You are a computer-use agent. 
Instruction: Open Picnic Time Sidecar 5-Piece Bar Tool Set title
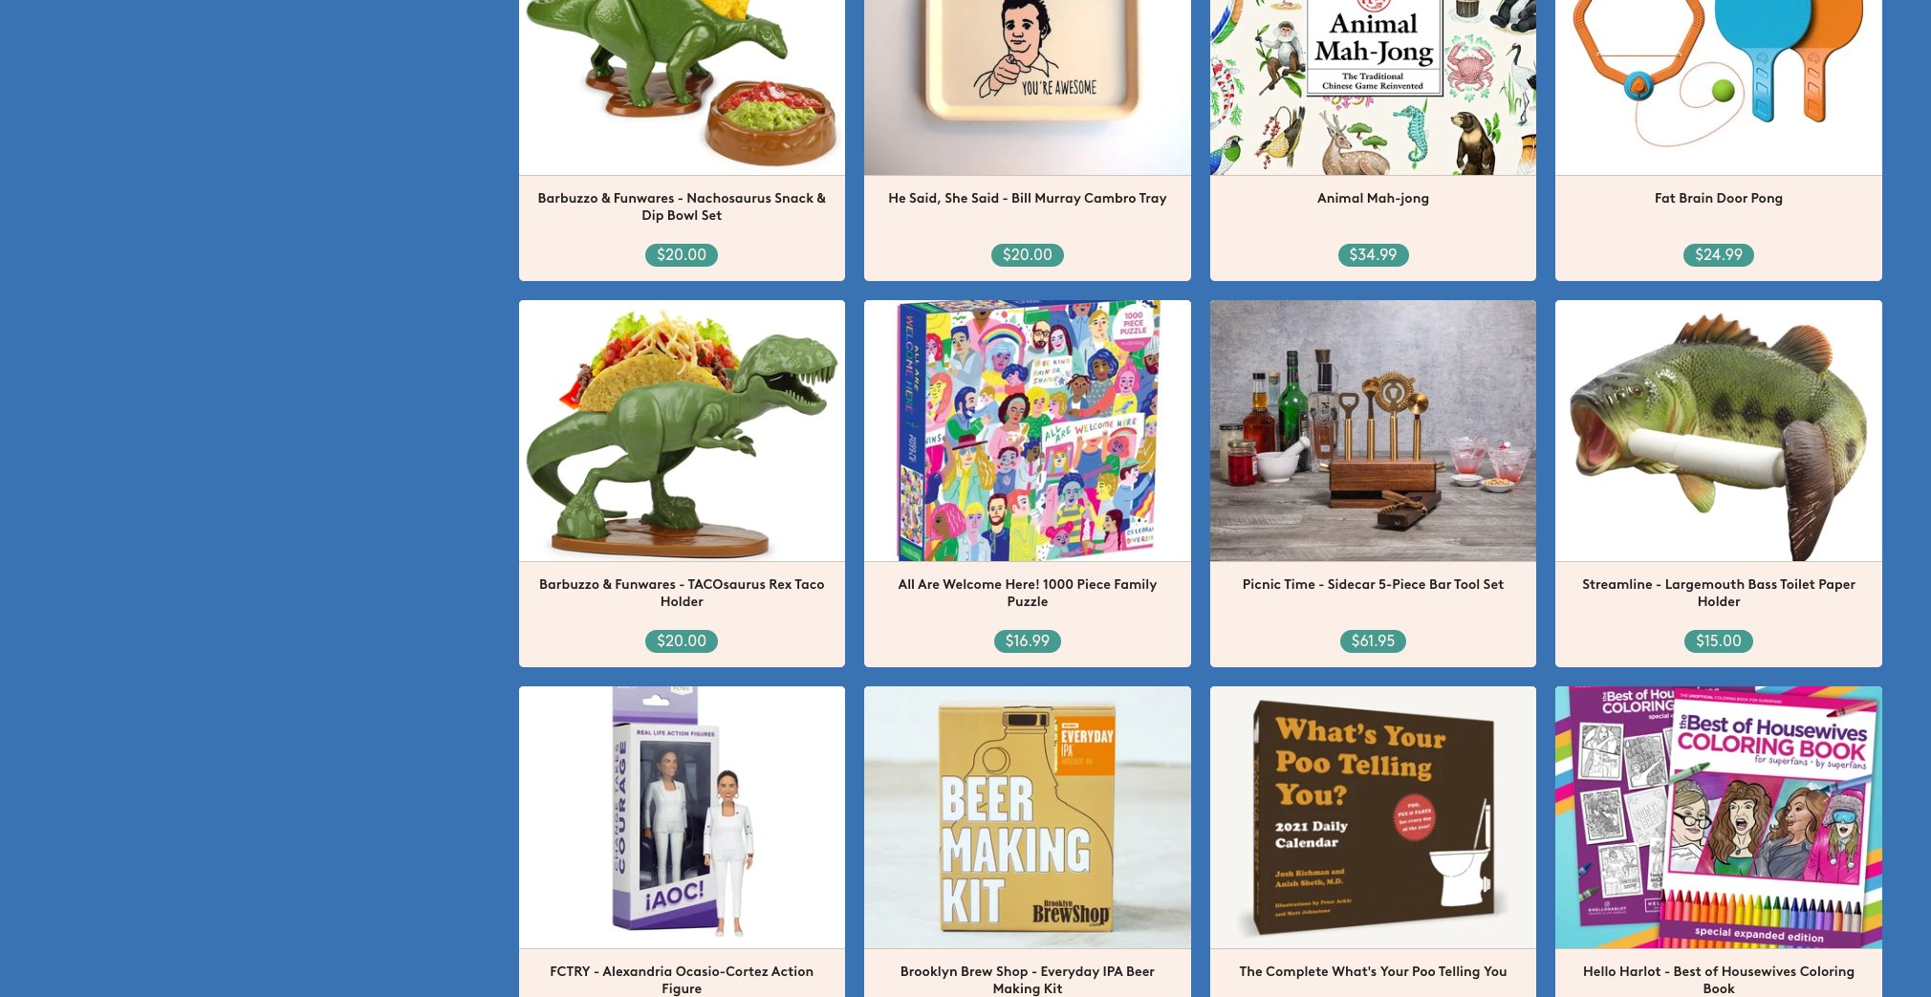tap(1373, 584)
